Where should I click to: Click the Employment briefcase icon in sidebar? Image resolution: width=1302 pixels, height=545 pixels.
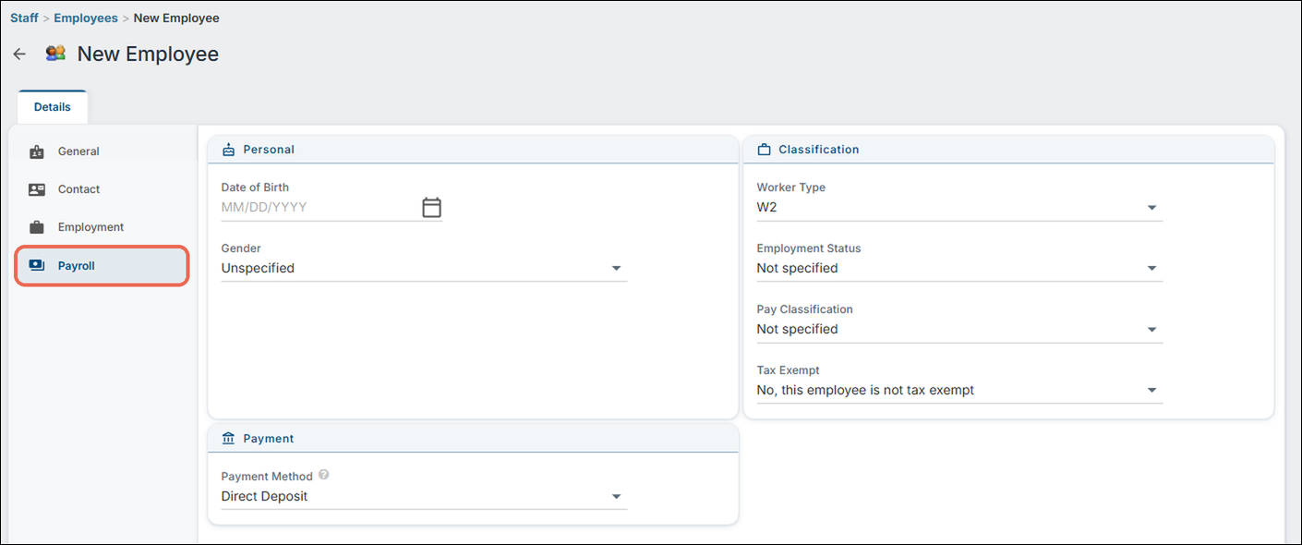pyautogui.click(x=37, y=227)
